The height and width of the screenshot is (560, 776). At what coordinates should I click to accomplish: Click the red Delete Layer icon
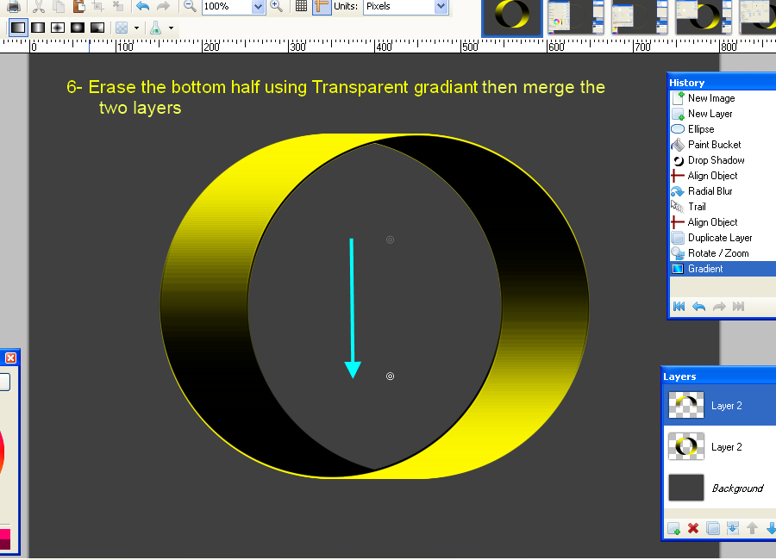(693, 528)
